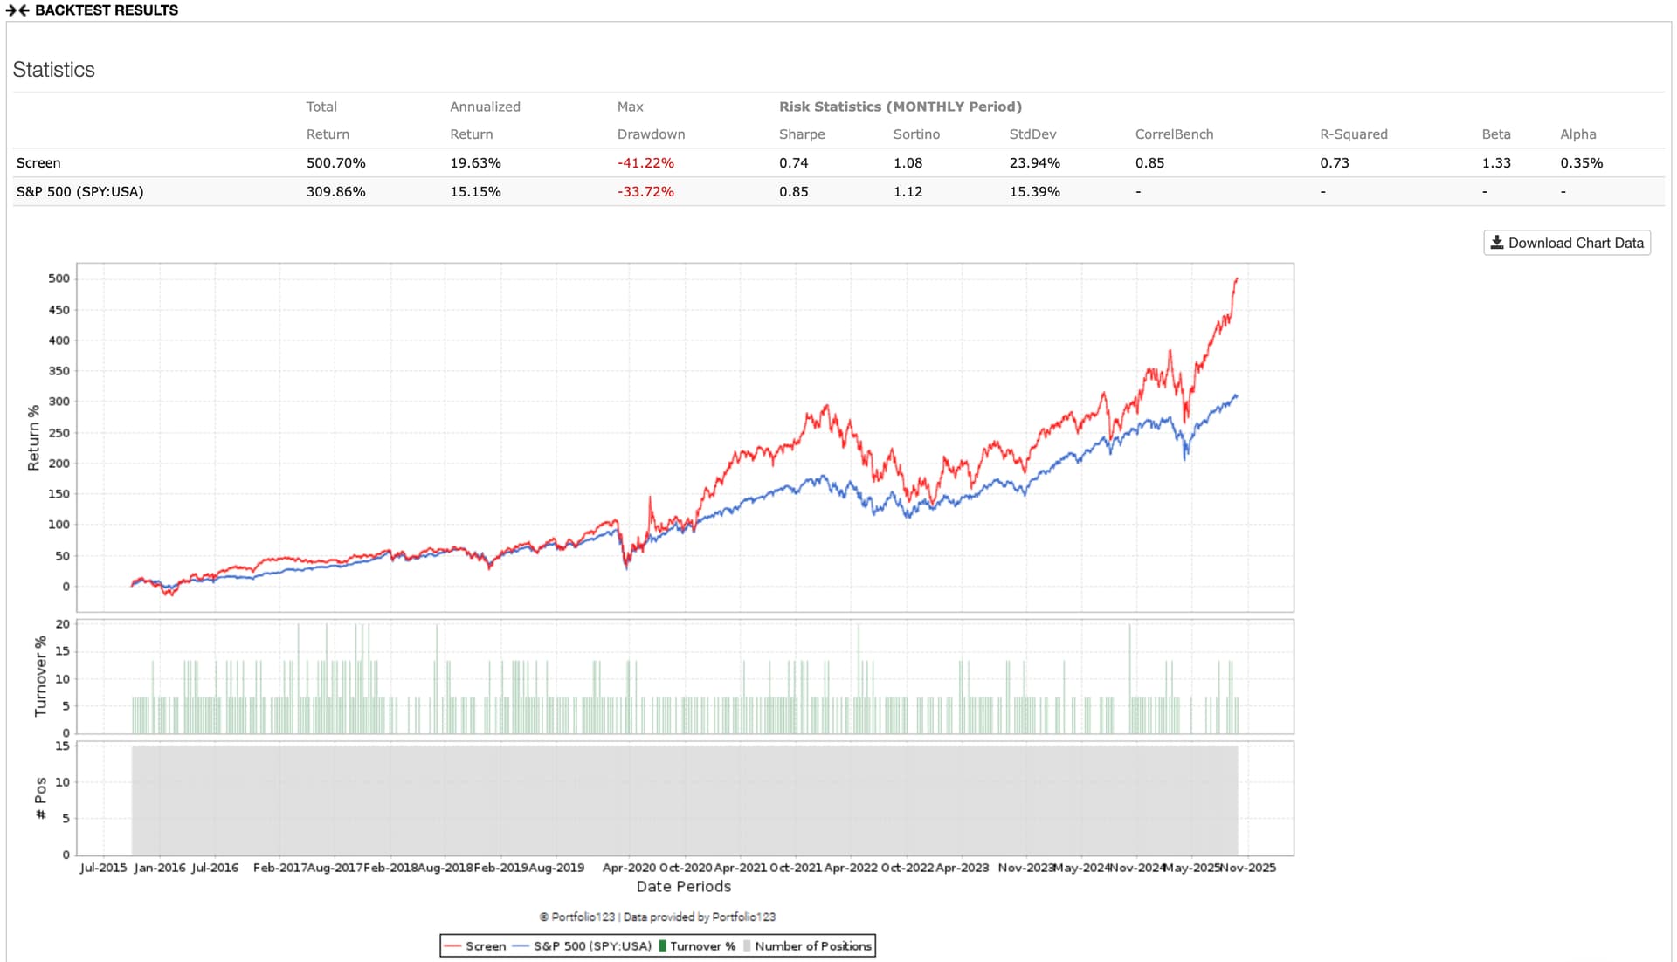Screen dimensions: 1677x962
Task: Select the Screen row in statistics table
Action: pos(38,163)
